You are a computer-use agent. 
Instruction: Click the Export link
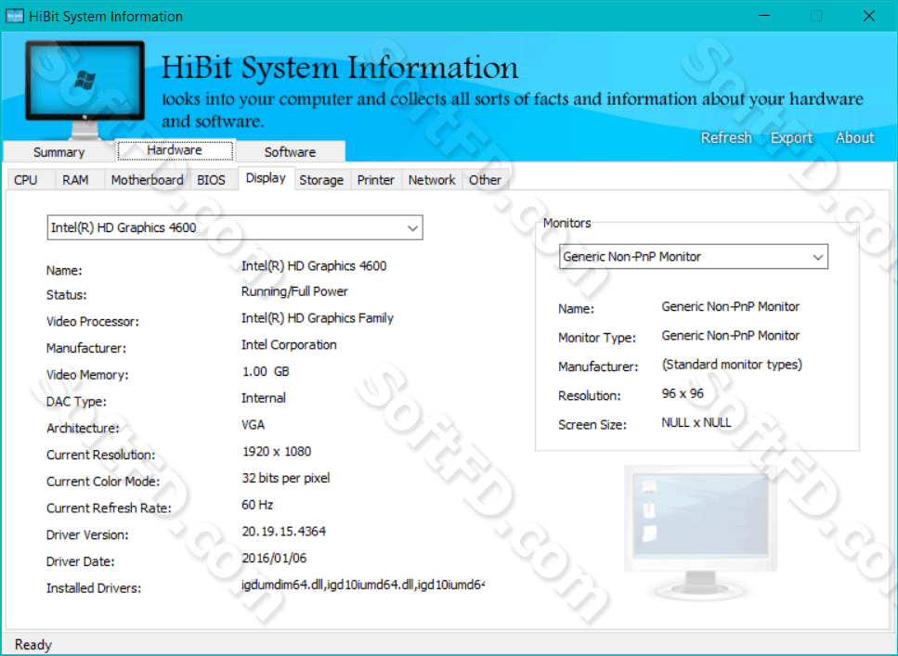tap(791, 138)
